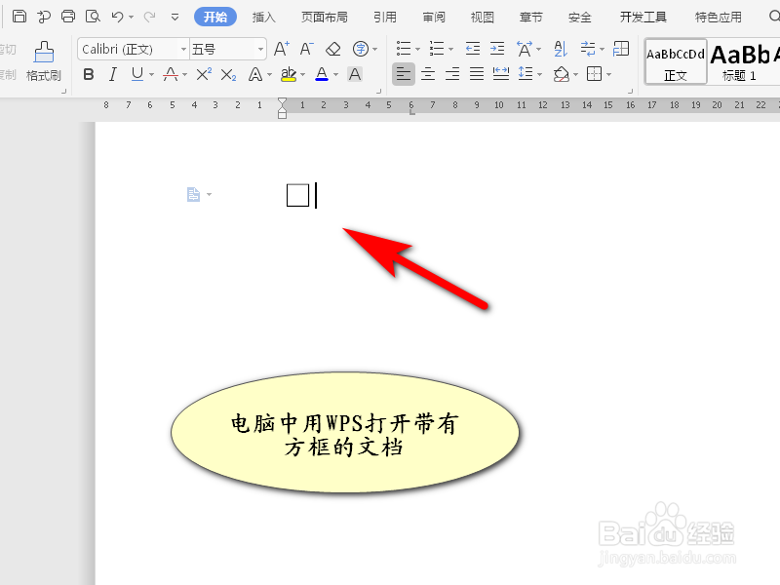Apply distributed alignment
780x585 pixels.
501,74
